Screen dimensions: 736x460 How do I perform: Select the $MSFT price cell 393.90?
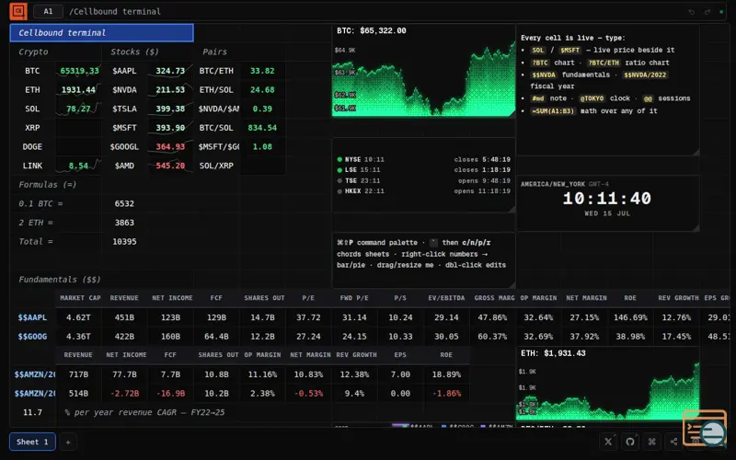pos(170,128)
